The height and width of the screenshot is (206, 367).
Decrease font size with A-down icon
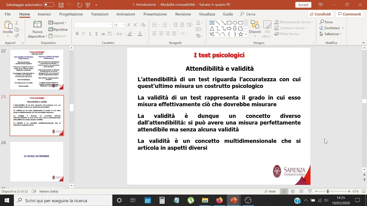click(136, 25)
